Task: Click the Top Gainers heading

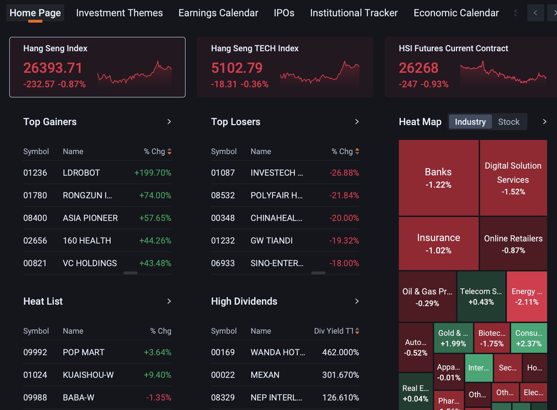Action: (50, 122)
